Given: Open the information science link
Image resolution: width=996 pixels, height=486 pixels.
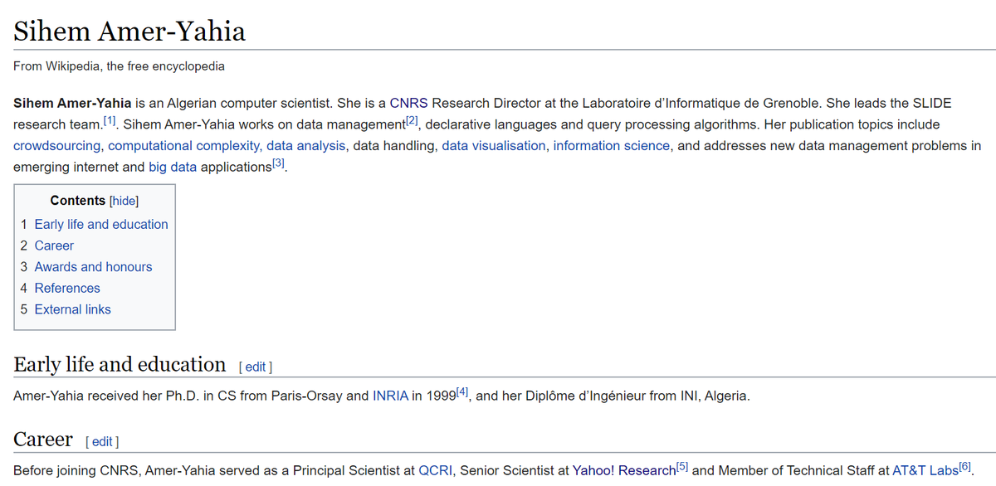Looking at the screenshot, I should 612,145.
